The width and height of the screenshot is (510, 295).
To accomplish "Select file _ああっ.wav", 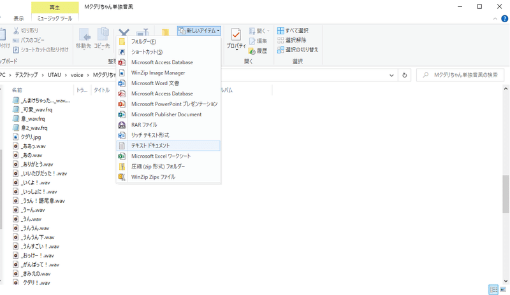I will coord(29,146).
